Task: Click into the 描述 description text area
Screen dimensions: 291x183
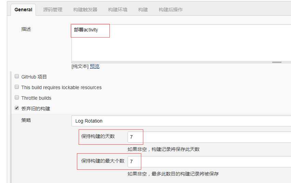Action: pos(181,43)
